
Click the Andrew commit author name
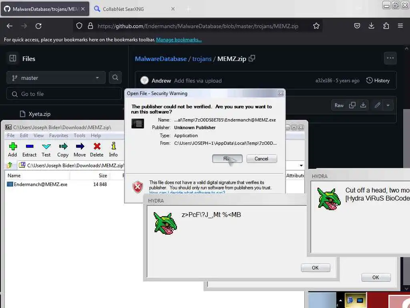coord(161,81)
